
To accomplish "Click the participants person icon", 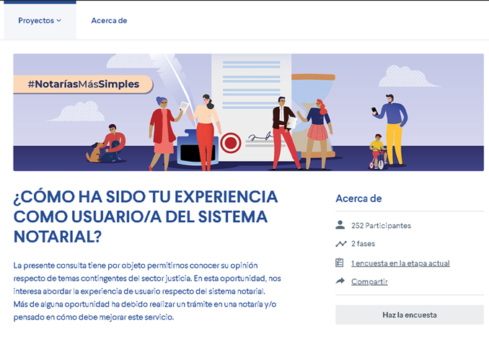I will coord(340,225).
